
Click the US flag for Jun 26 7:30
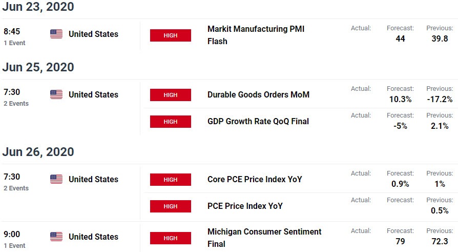tap(56, 179)
